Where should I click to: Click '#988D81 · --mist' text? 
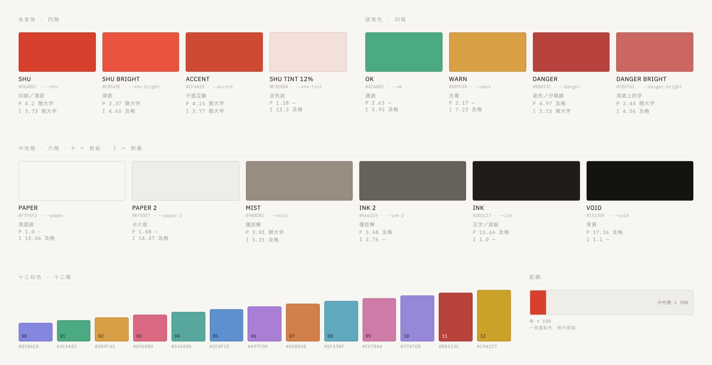tap(267, 216)
